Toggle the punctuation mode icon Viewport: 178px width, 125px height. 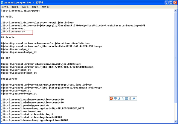click(123, 98)
